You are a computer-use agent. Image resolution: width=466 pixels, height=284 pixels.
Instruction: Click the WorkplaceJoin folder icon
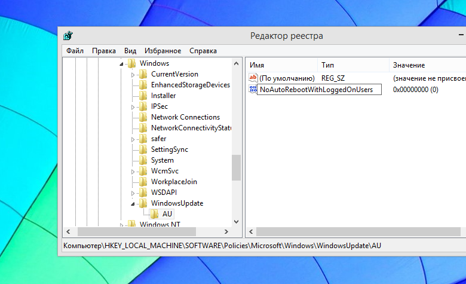click(x=143, y=182)
